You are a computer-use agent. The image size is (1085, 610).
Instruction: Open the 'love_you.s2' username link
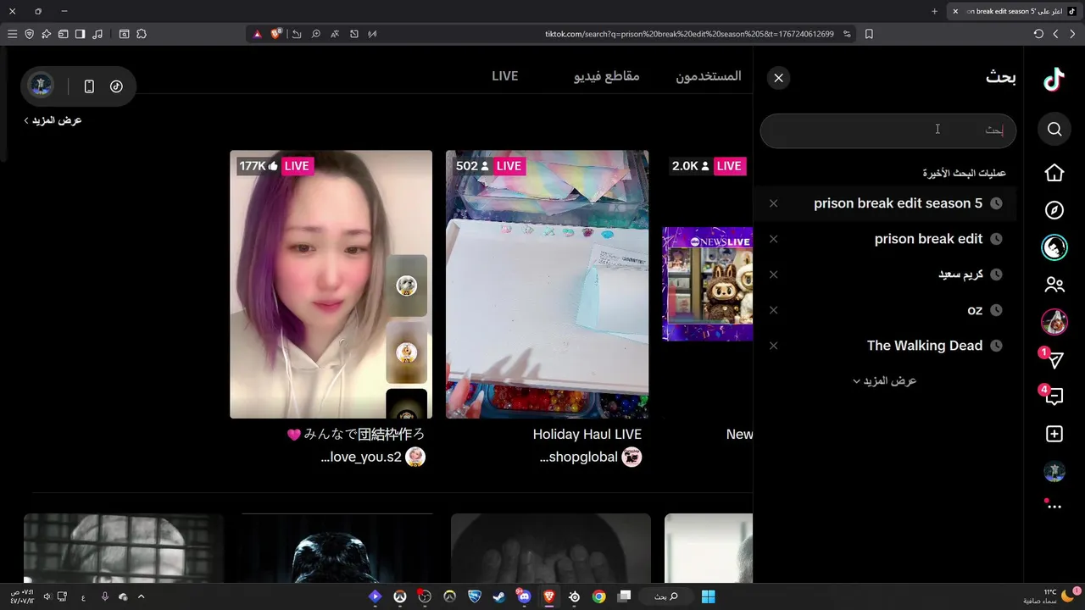[361, 457]
